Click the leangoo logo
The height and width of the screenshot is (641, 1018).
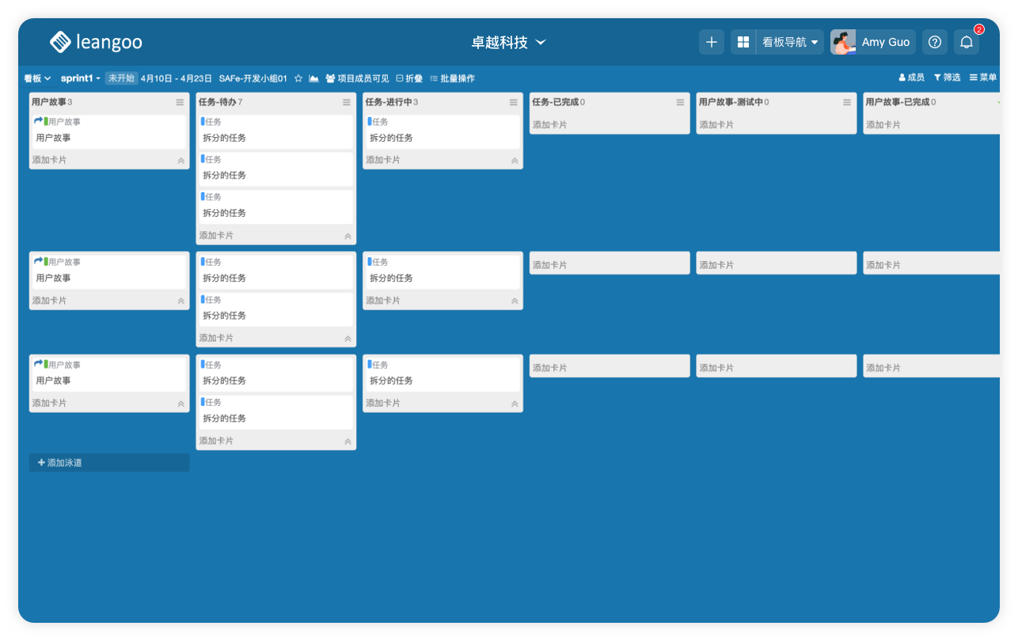96,42
